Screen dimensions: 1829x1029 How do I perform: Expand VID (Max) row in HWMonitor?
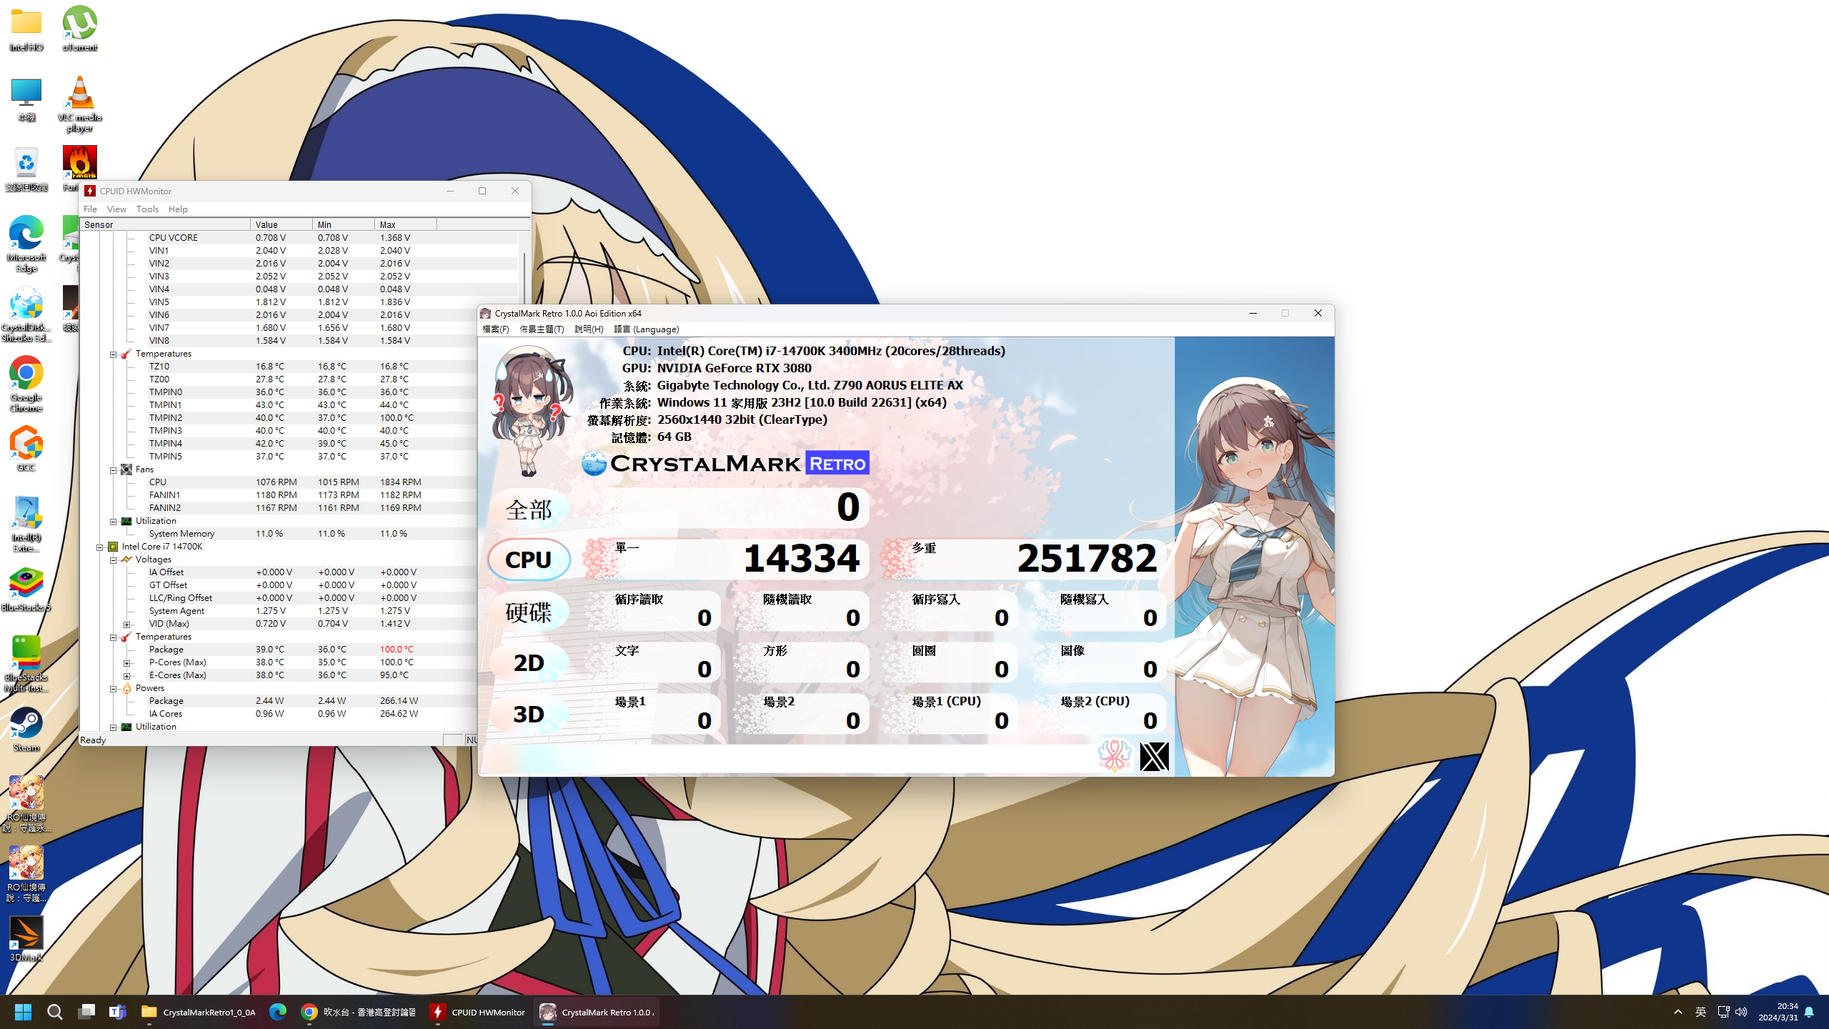[x=127, y=624]
